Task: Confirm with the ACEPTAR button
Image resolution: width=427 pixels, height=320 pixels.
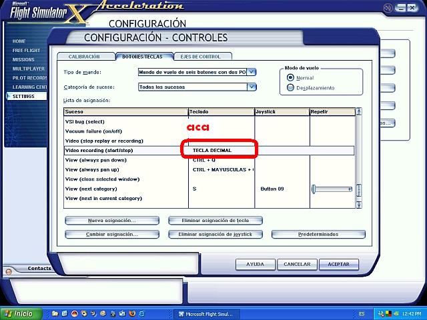Action: (339, 265)
